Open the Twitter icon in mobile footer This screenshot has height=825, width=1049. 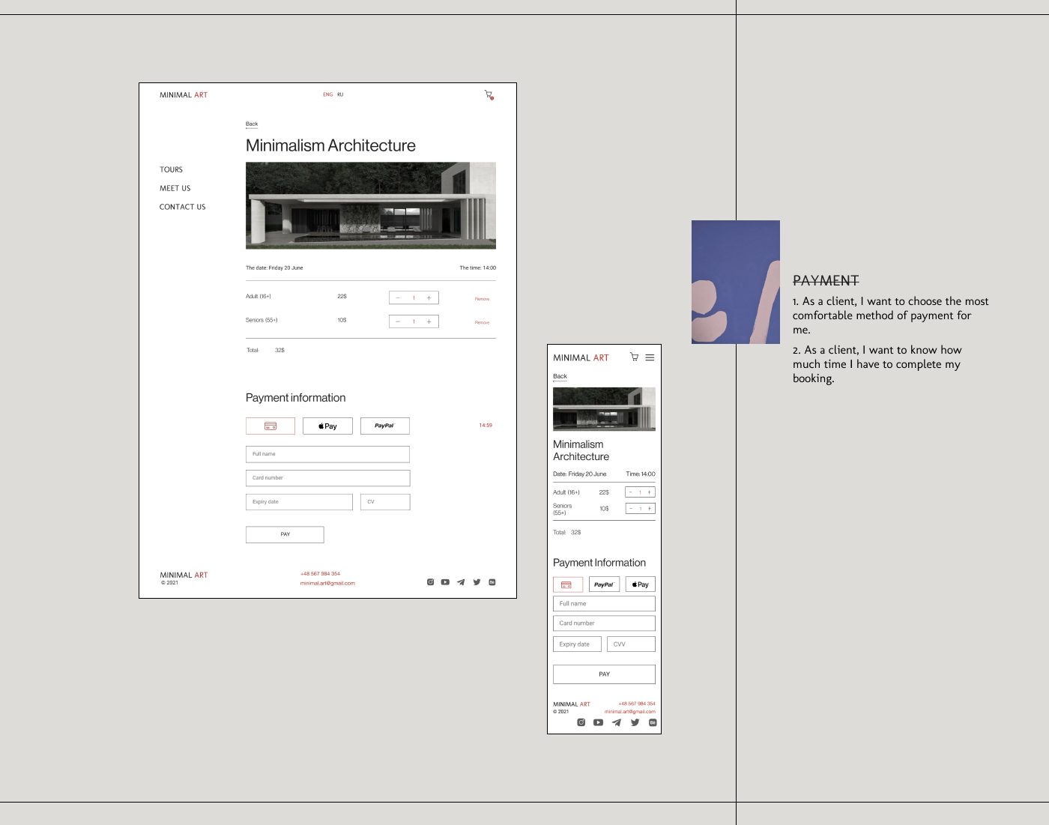coord(635,722)
